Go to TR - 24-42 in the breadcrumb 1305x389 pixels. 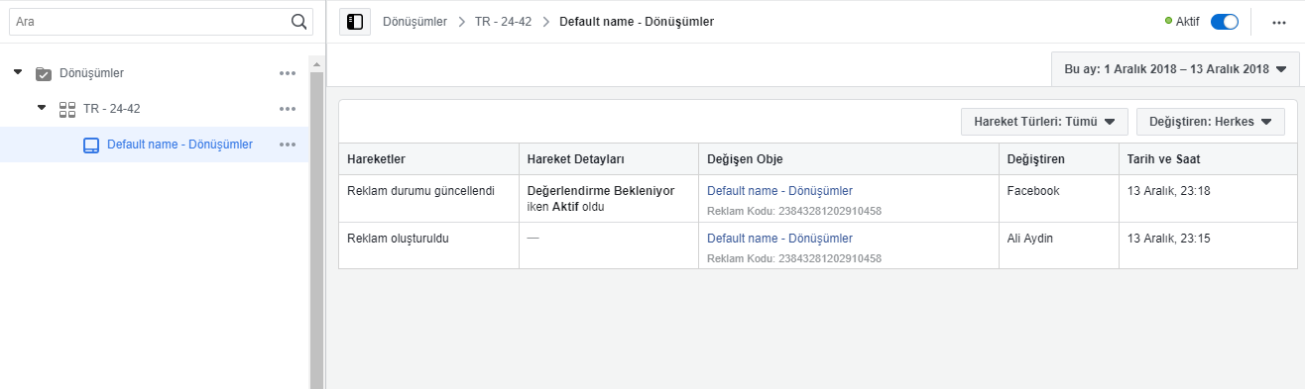click(503, 21)
